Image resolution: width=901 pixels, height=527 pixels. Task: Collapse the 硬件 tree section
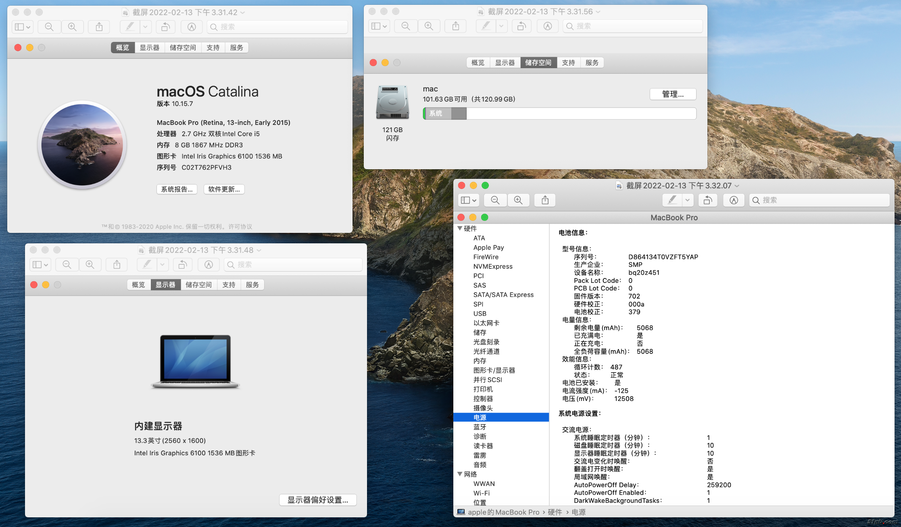click(460, 228)
